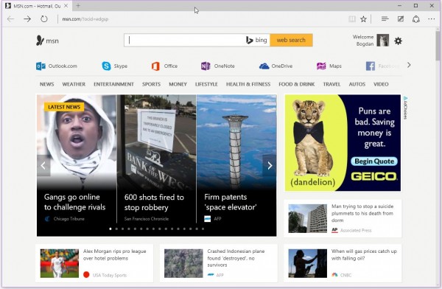The height and width of the screenshot is (289, 442).
Task: Expand more services with right chevron
Action: coord(409,65)
